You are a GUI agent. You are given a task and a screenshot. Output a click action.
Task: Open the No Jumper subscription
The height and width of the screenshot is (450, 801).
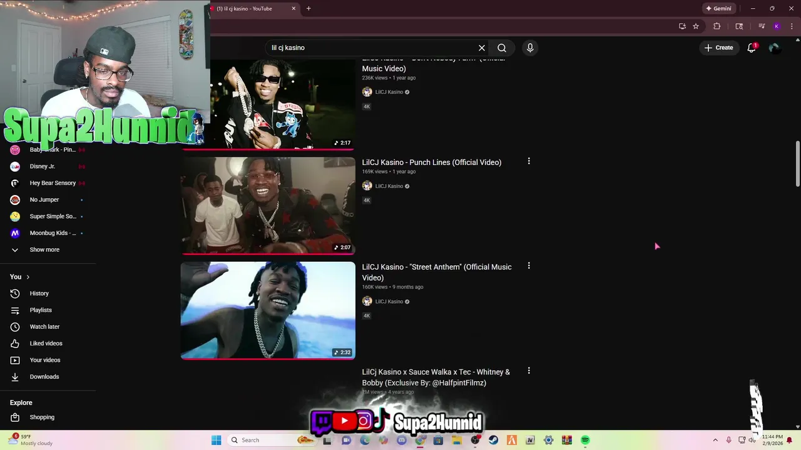point(48,200)
